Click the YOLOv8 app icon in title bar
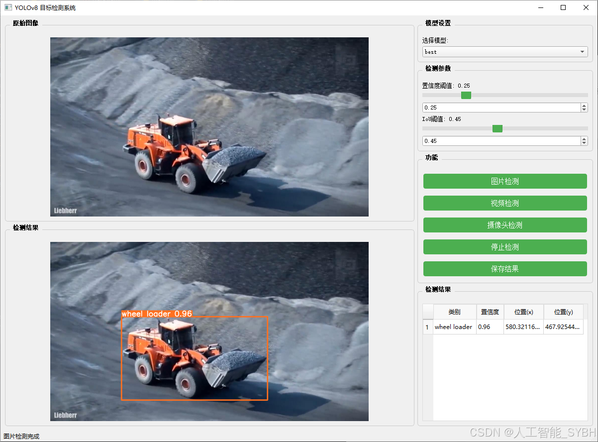598x442 pixels. (x=8, y=7)
